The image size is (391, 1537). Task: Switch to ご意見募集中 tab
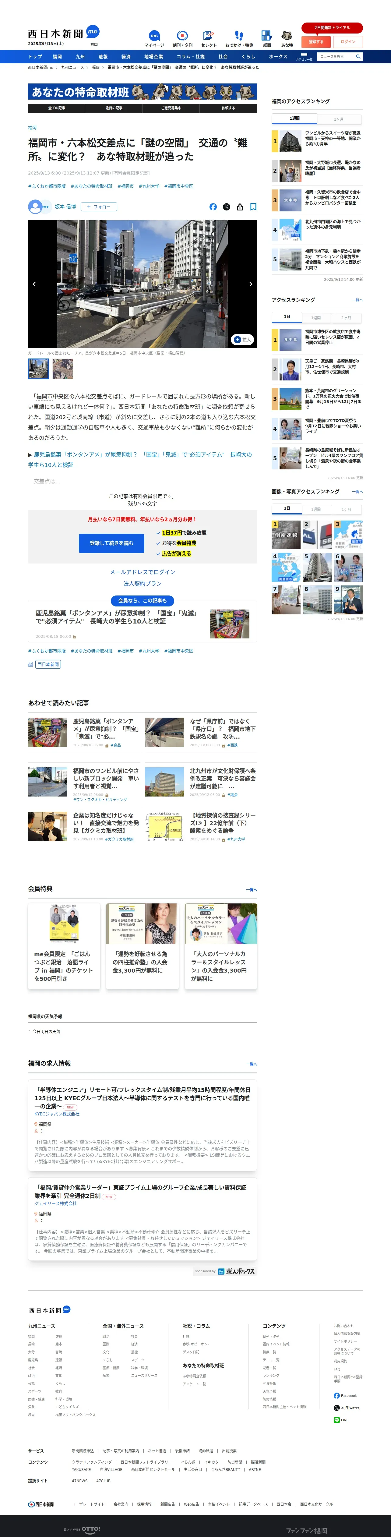tap(171, 108)
